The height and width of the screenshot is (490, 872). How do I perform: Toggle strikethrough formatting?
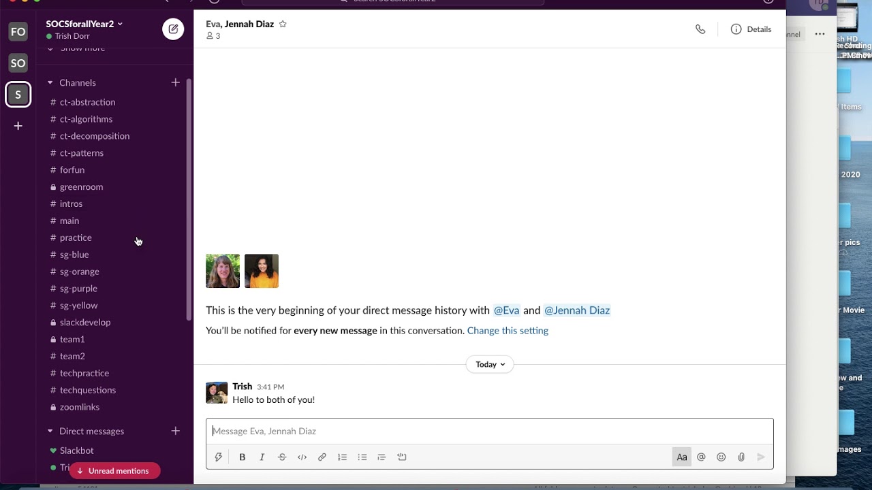tap(282, 457)
